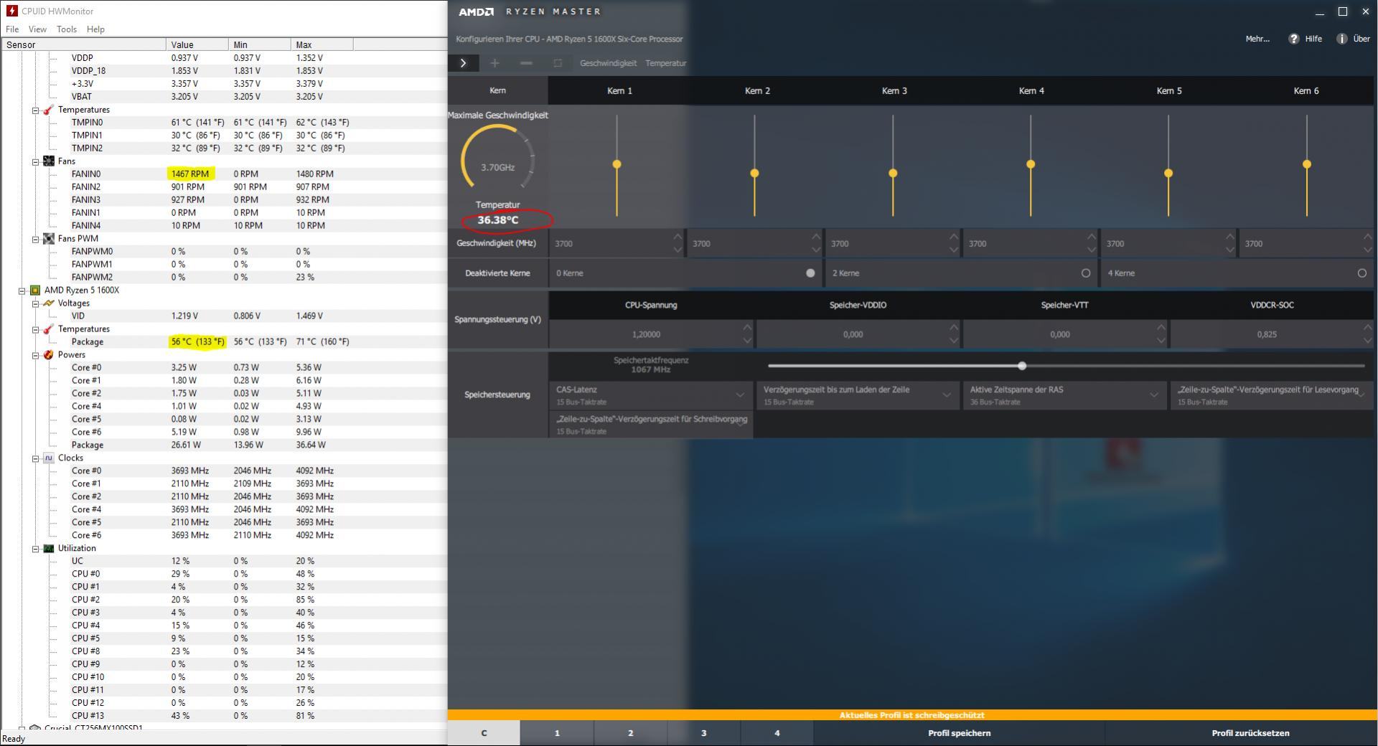Click the Mehr... link in Ryzen Master
The image size is (1378, 746).
pyautogui.click(x=1257, y=39)
